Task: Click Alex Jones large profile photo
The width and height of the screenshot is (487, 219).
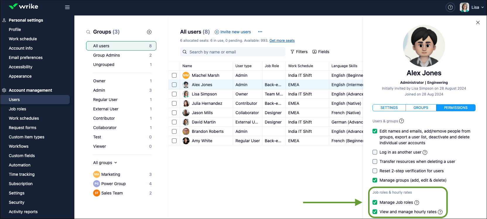Action: [x=424, y=46]
